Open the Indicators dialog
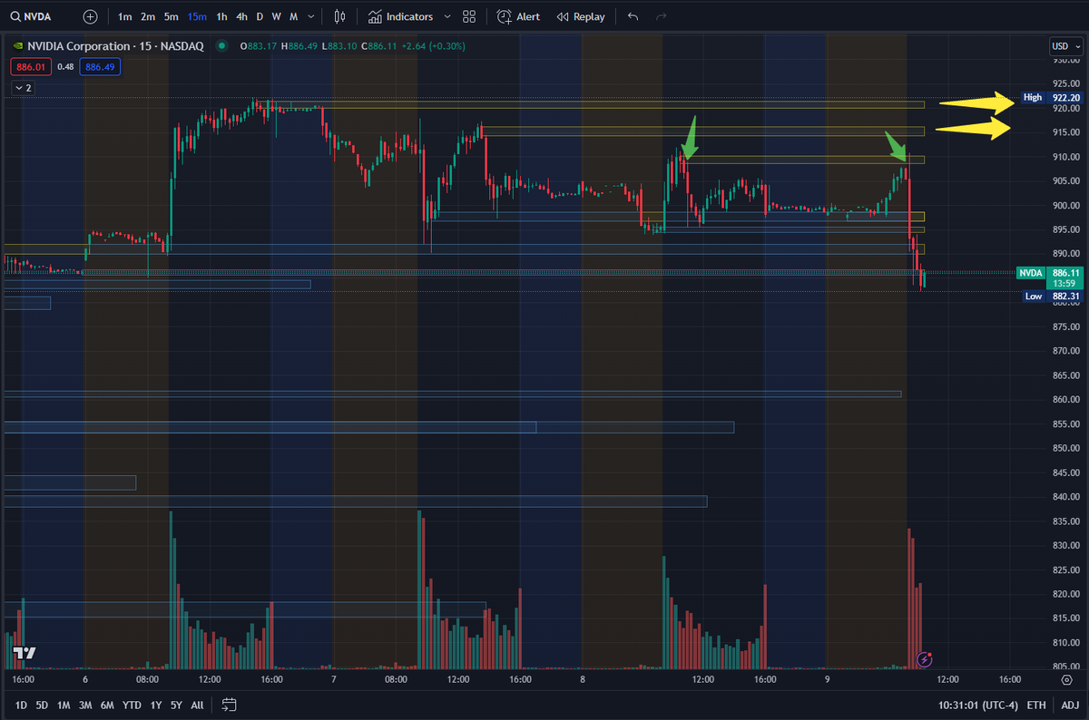Viewport: 1089px width, 720px height. tap(401, 16)
